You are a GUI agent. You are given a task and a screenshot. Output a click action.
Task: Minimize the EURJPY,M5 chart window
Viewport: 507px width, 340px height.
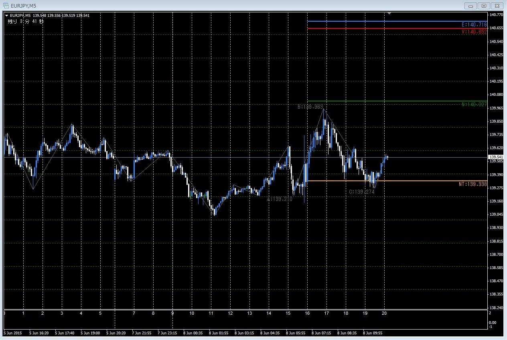[470, 6]
